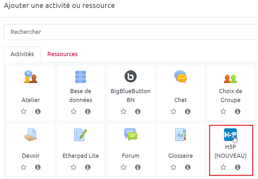
Task: Switch to the Ressources tab
Action: (x=62, y=54)
